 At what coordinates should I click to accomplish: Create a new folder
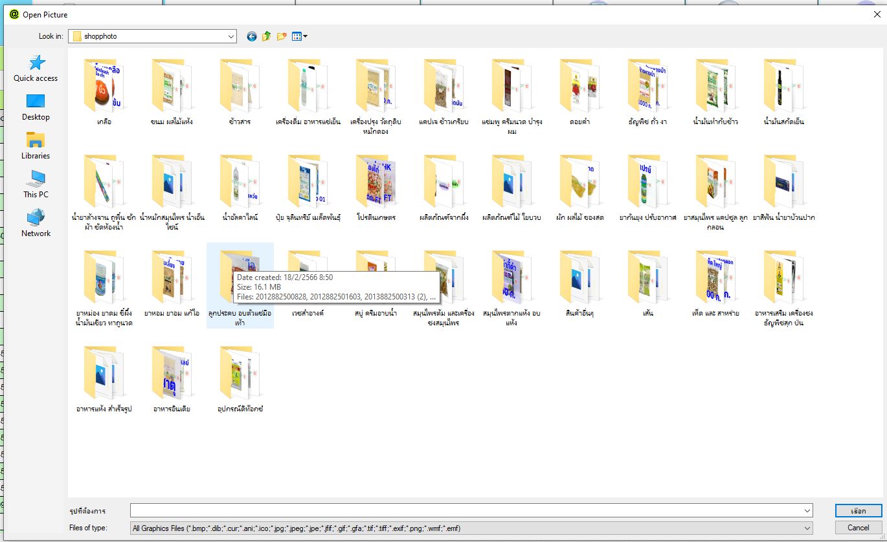(282, 37)
